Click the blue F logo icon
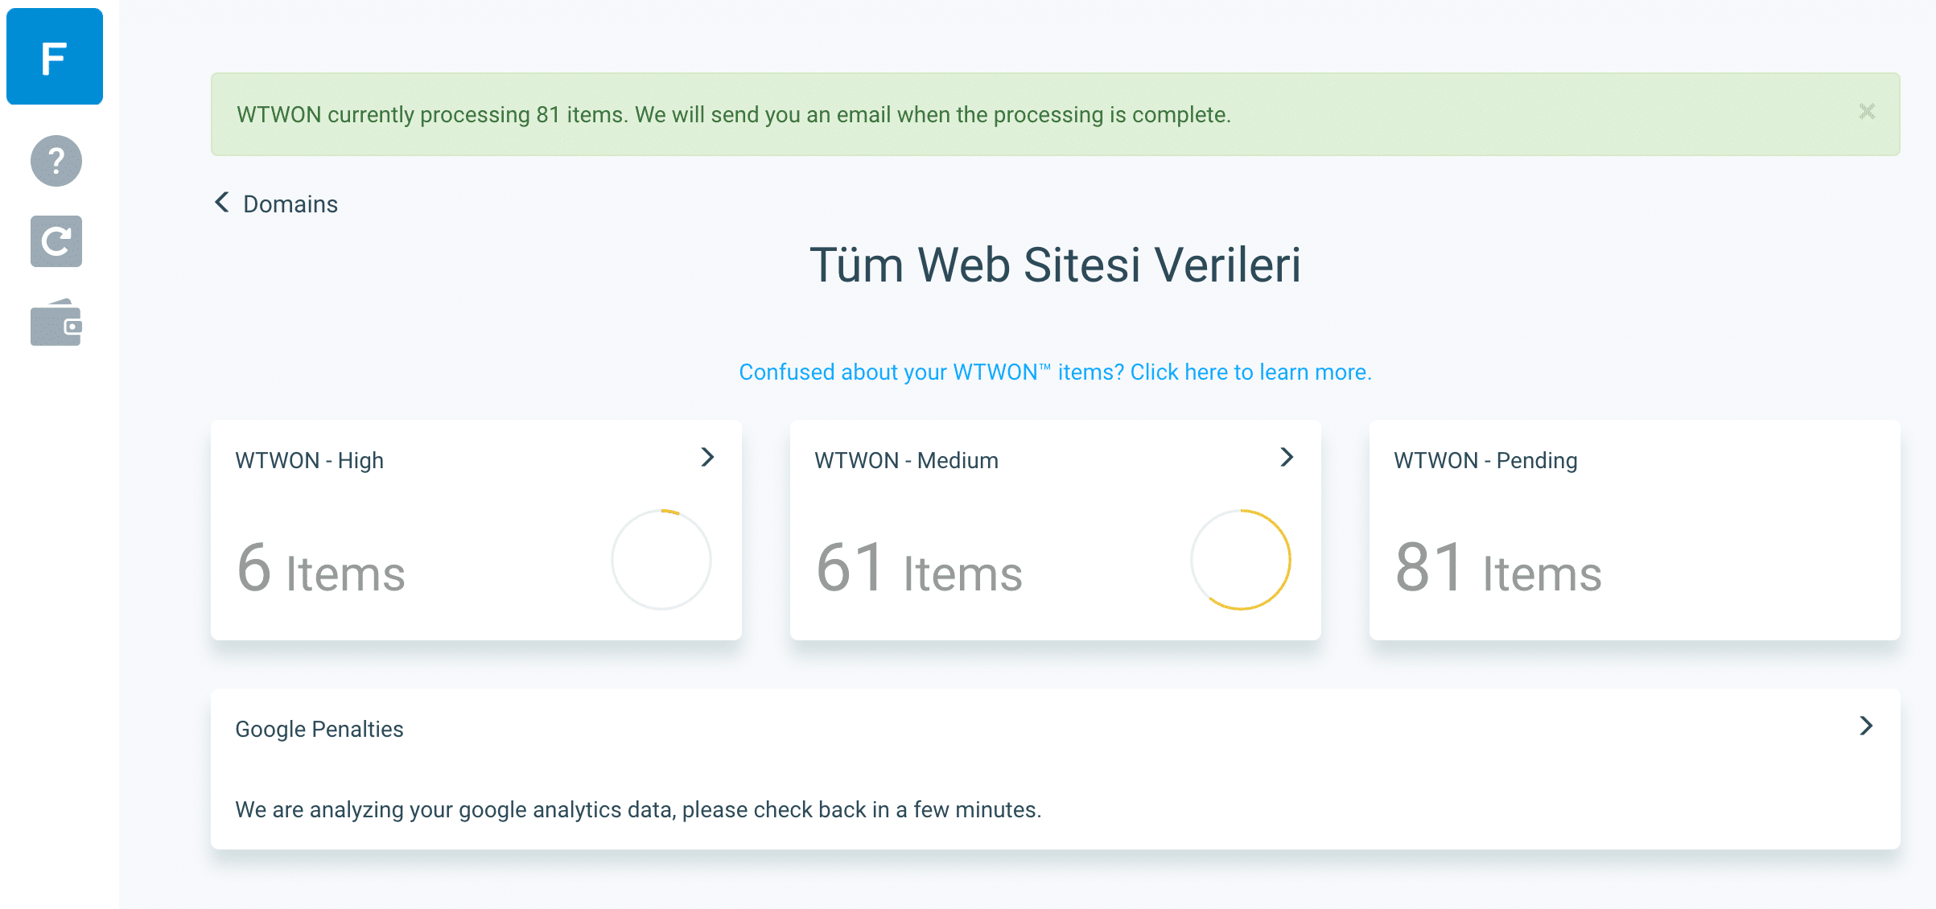The height and width of the screenshot is (909, 1936). 55,56
